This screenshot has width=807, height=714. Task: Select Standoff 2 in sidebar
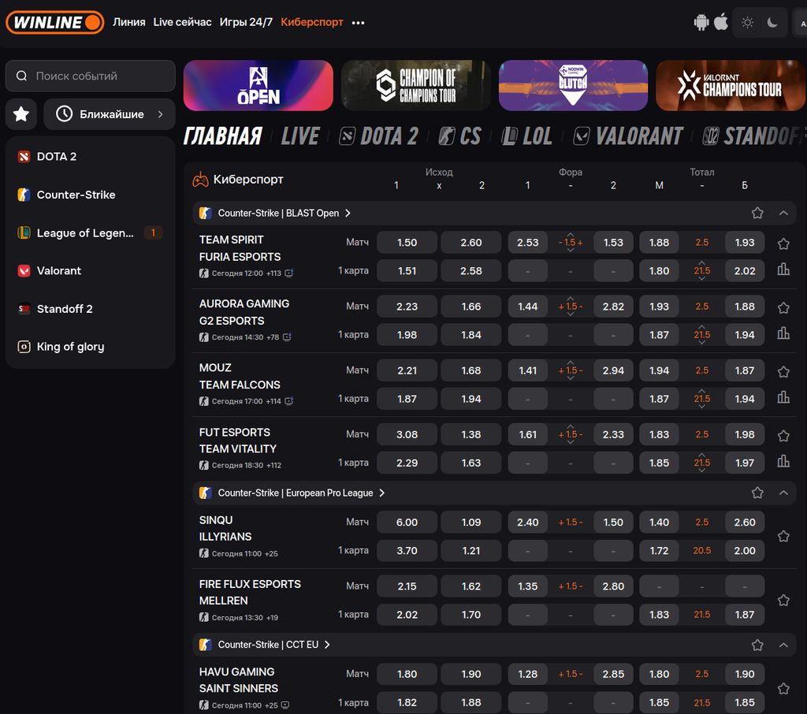click(90, 309)
